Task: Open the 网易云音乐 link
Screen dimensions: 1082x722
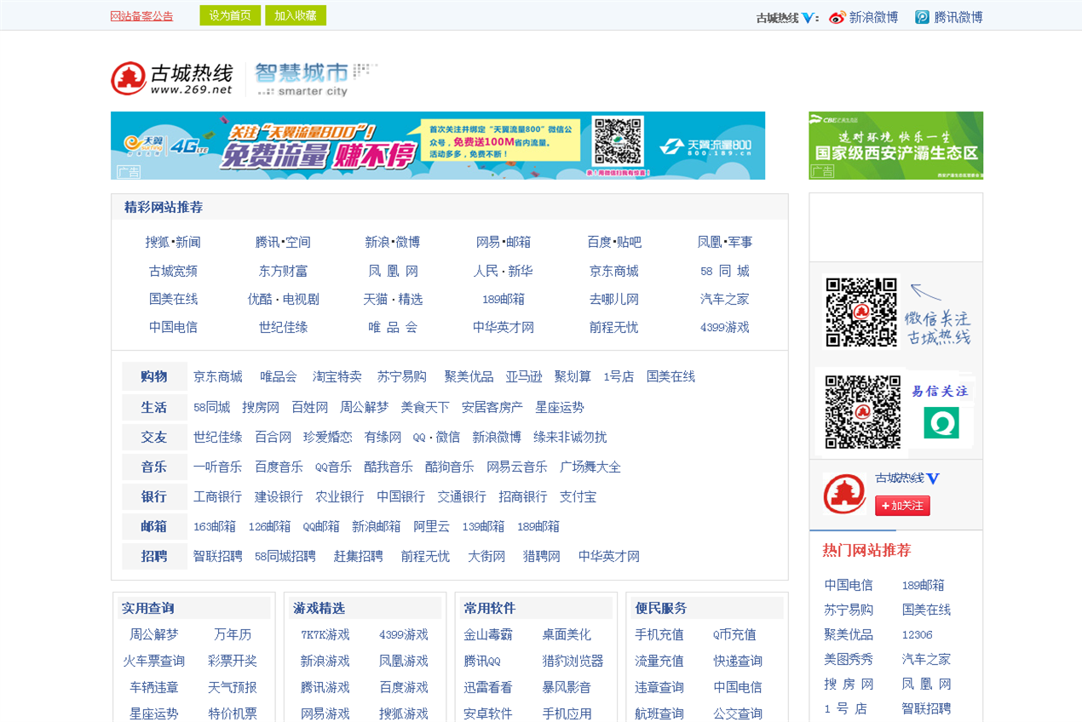Action: [x=517, y=467]
